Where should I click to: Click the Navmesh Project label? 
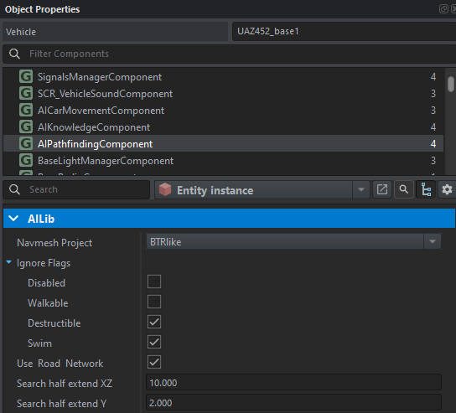coord(54,243)
